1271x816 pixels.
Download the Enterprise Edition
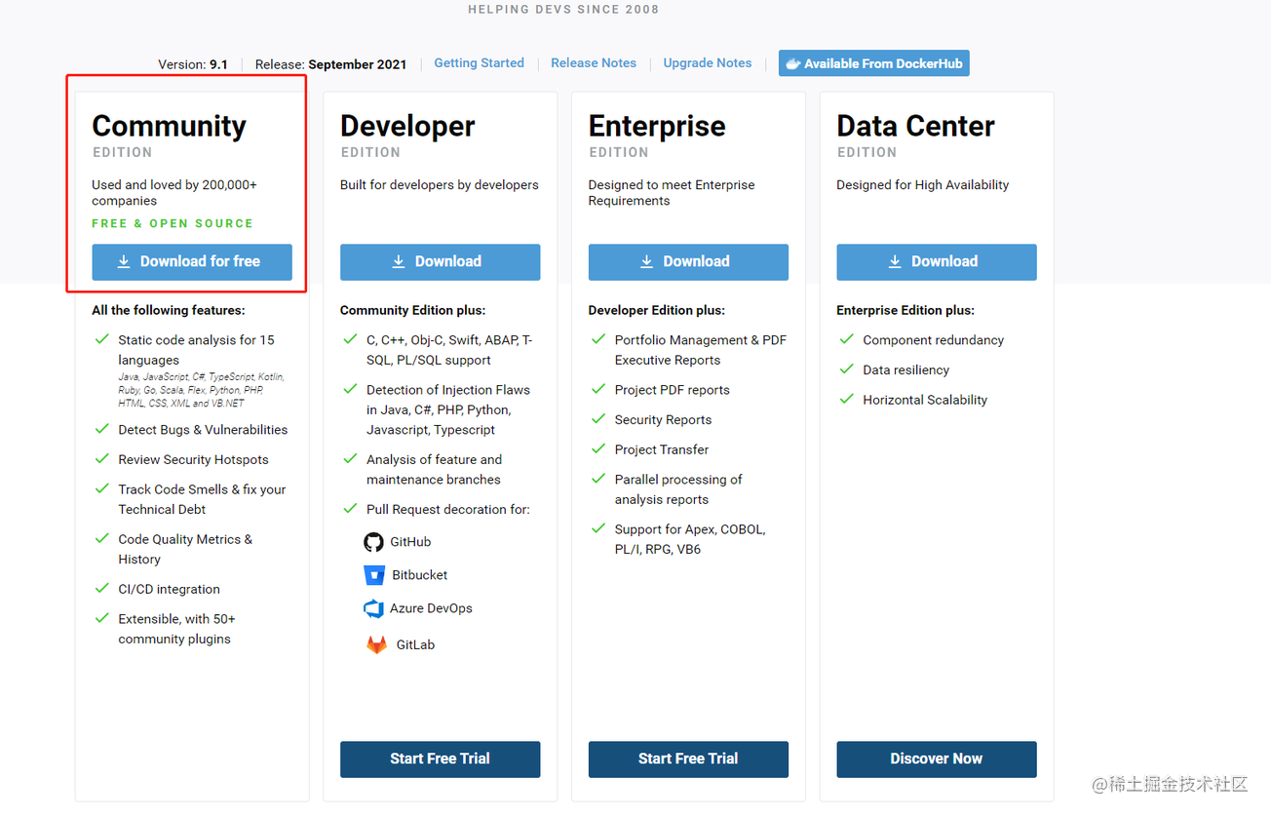tap(688, 261)
